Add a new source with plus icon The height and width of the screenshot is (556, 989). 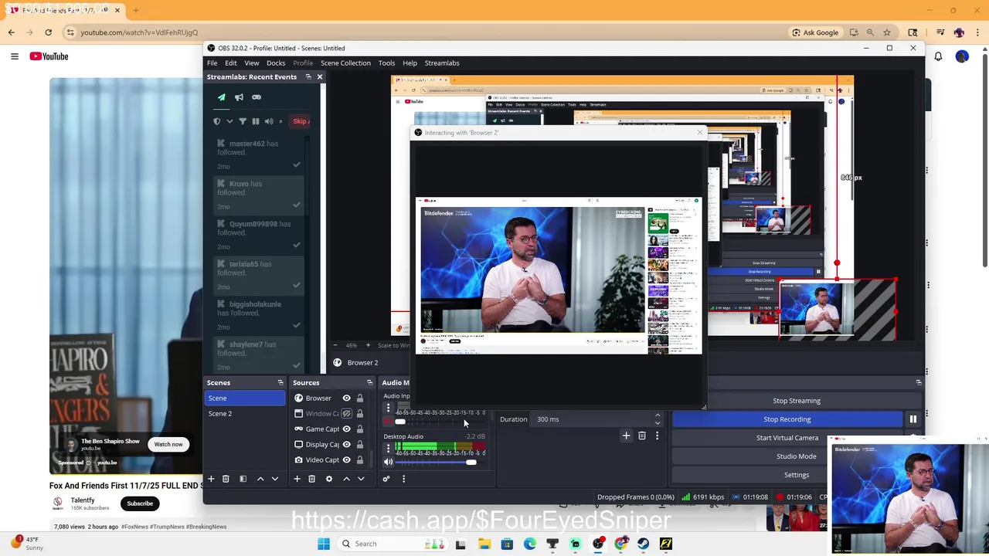point(297,479)
